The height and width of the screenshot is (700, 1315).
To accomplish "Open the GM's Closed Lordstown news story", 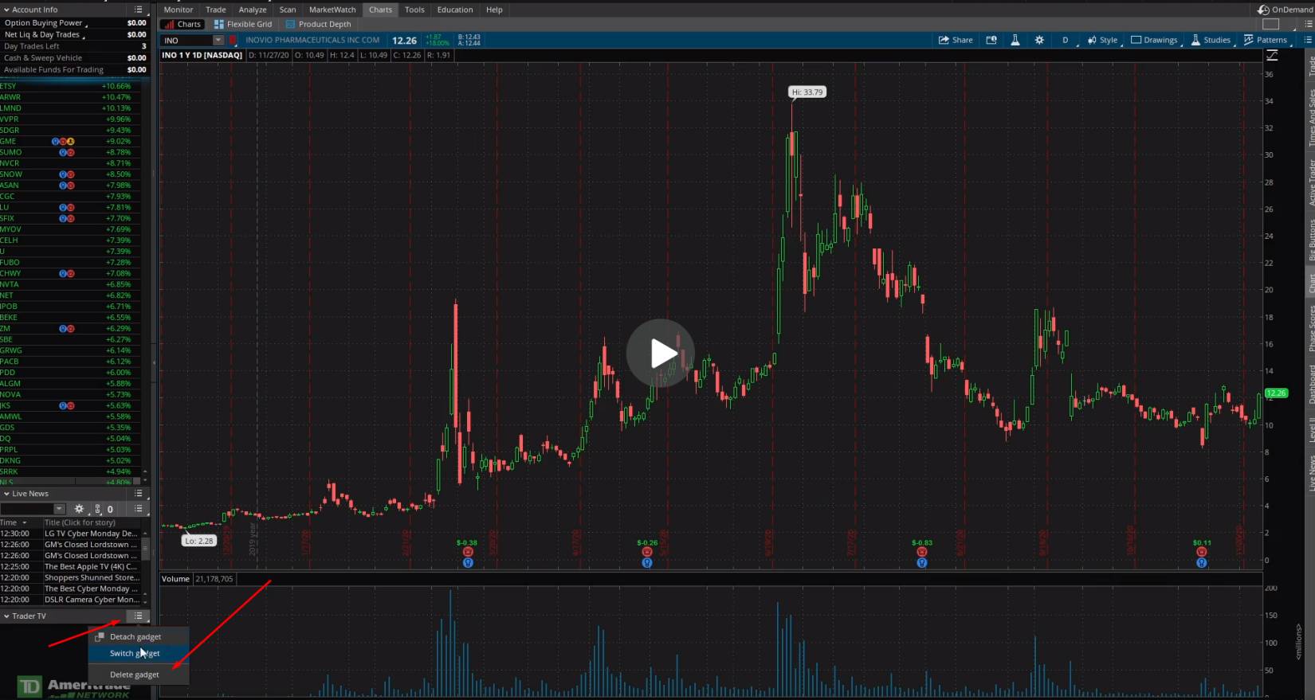I will [90, 545].
